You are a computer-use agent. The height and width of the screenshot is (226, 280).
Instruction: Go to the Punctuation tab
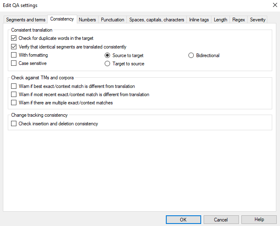click(112, 20)
